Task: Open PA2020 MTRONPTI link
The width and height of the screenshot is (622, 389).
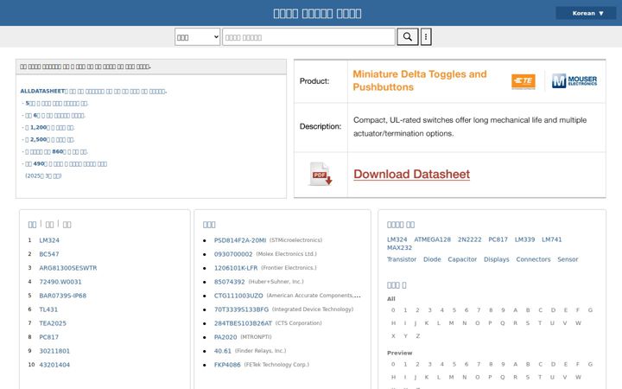Action: tap(225, 337)
